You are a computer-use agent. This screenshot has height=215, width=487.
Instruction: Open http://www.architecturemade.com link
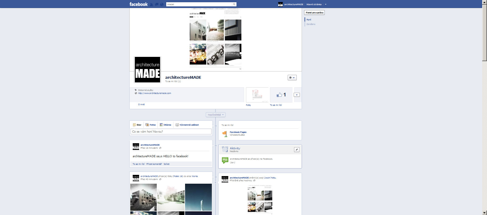coord(155,93)
